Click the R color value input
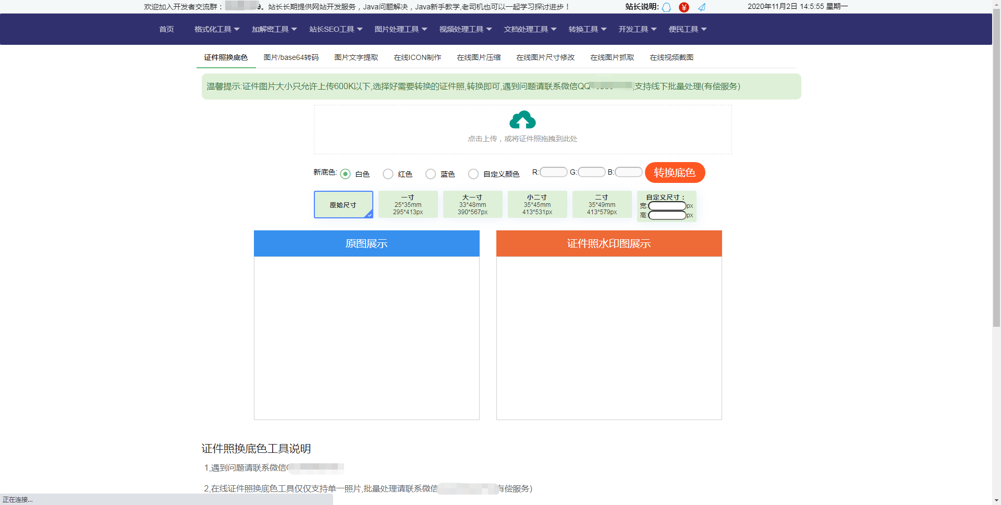This screenshot has width=1001, height=505. coord(554,172)
